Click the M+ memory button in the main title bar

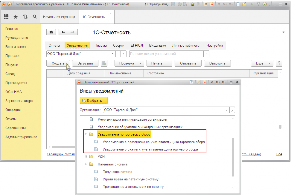(225, 4)
